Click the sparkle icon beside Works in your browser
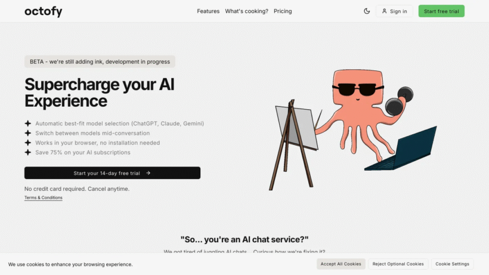This screenshot has width=489, height=275. pyautogui.click(x=28, y=143)
